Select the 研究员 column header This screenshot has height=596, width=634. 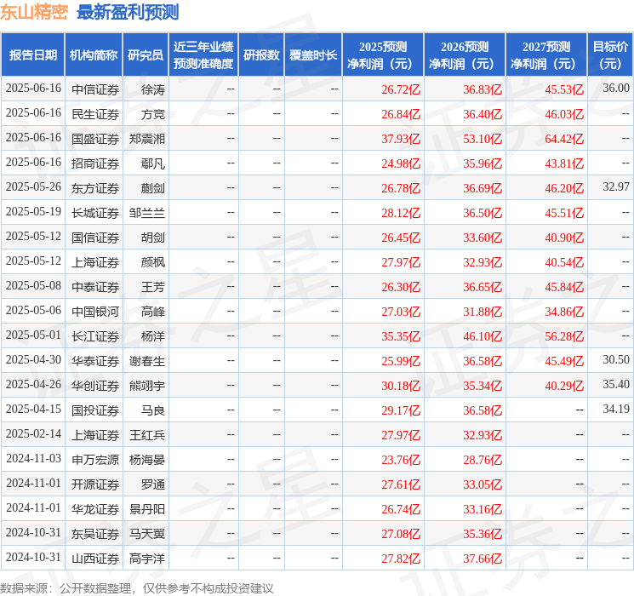click(x=146, y=55)
